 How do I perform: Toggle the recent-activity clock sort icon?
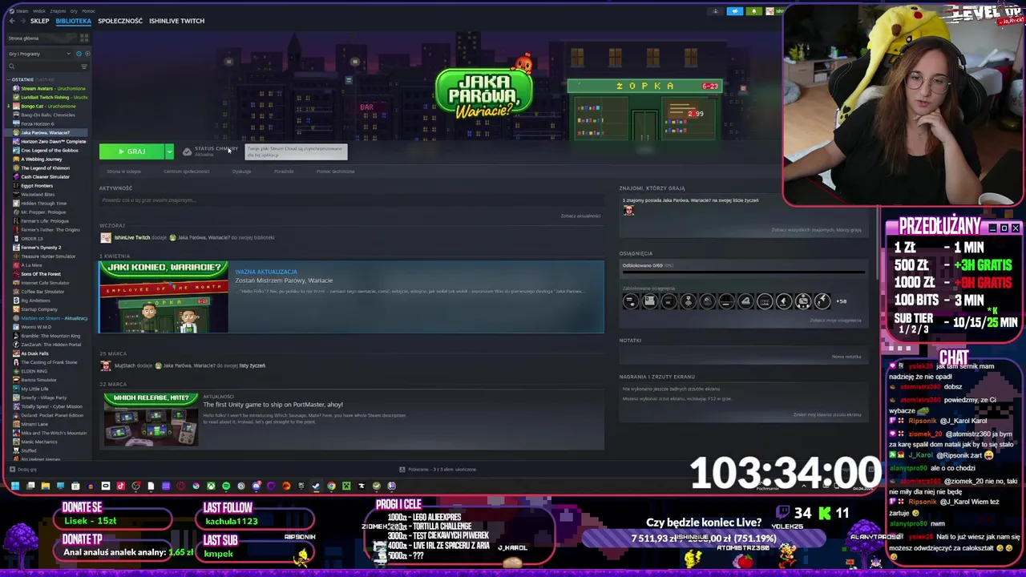tap(78, 54)
